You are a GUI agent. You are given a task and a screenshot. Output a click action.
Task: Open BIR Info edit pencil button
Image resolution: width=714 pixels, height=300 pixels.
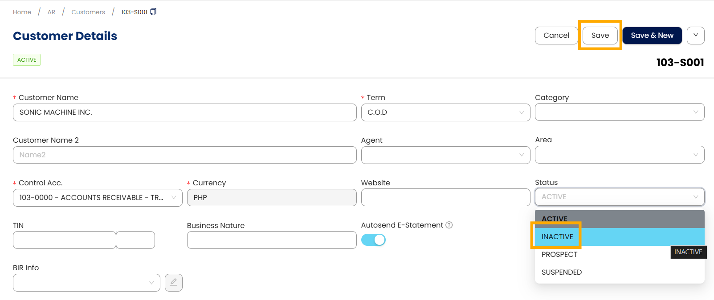click(x=173, y=282)
